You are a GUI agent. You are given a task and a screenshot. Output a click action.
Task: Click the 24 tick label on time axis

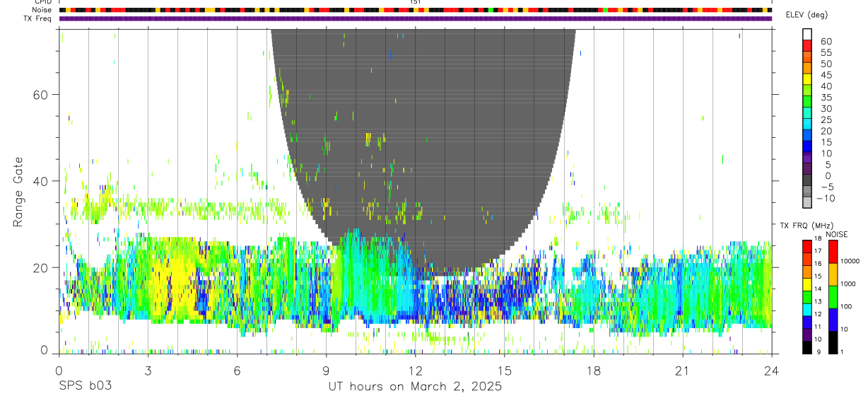pos(772,371)
